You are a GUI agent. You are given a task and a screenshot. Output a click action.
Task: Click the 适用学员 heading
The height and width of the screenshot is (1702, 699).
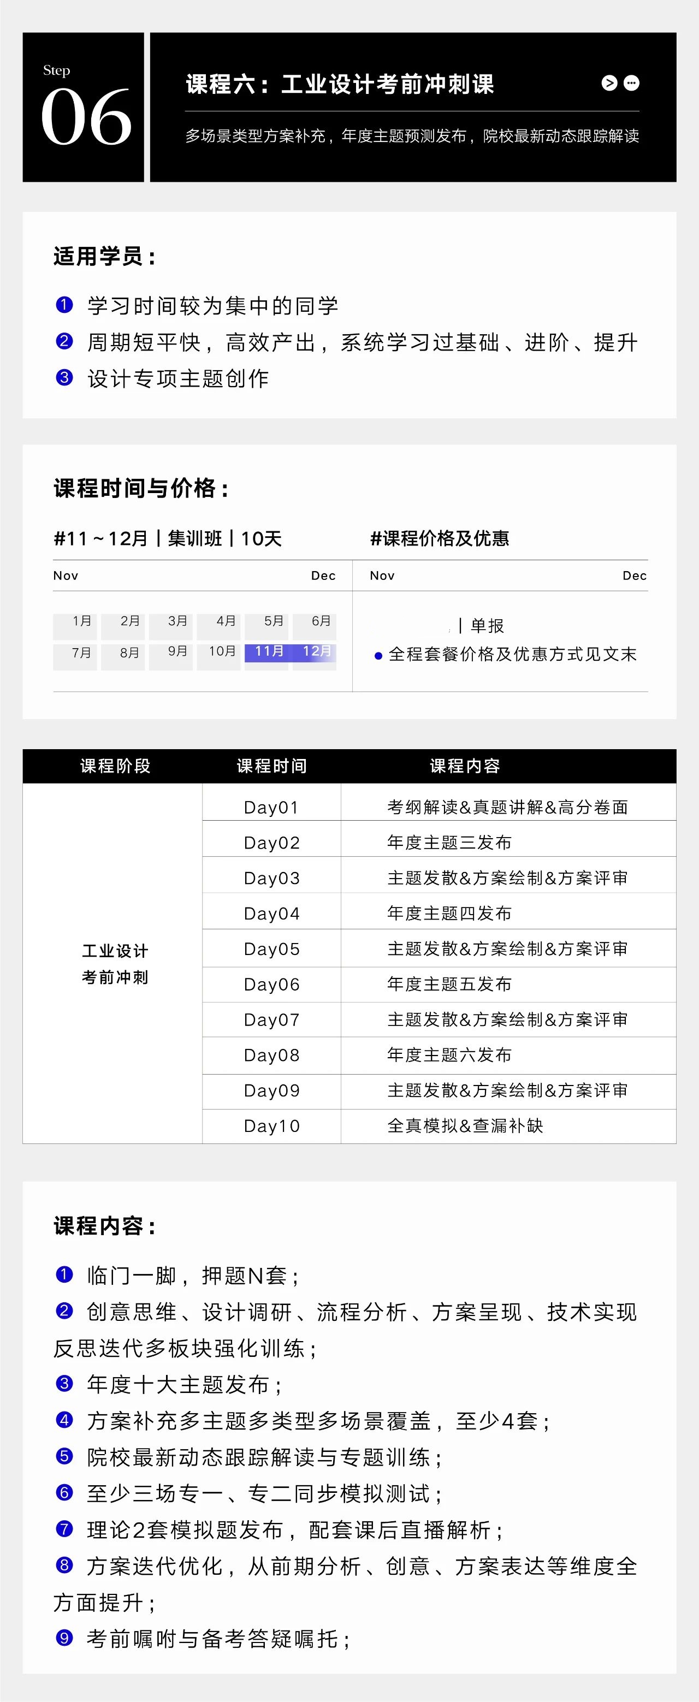click(104, 256)
